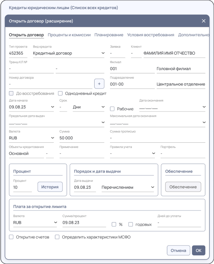Image resolution: width=214 pixels, height=264 pixels.
Task: Enable the До восстребования checkbox
Action: click(11, 93)
